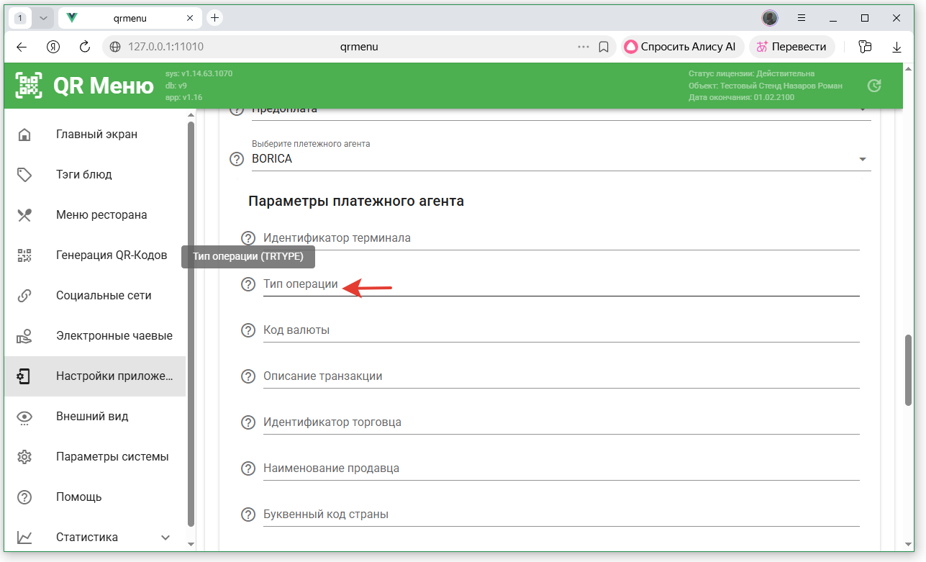Go to Генерация QR-Кодов section

point(111,255)
